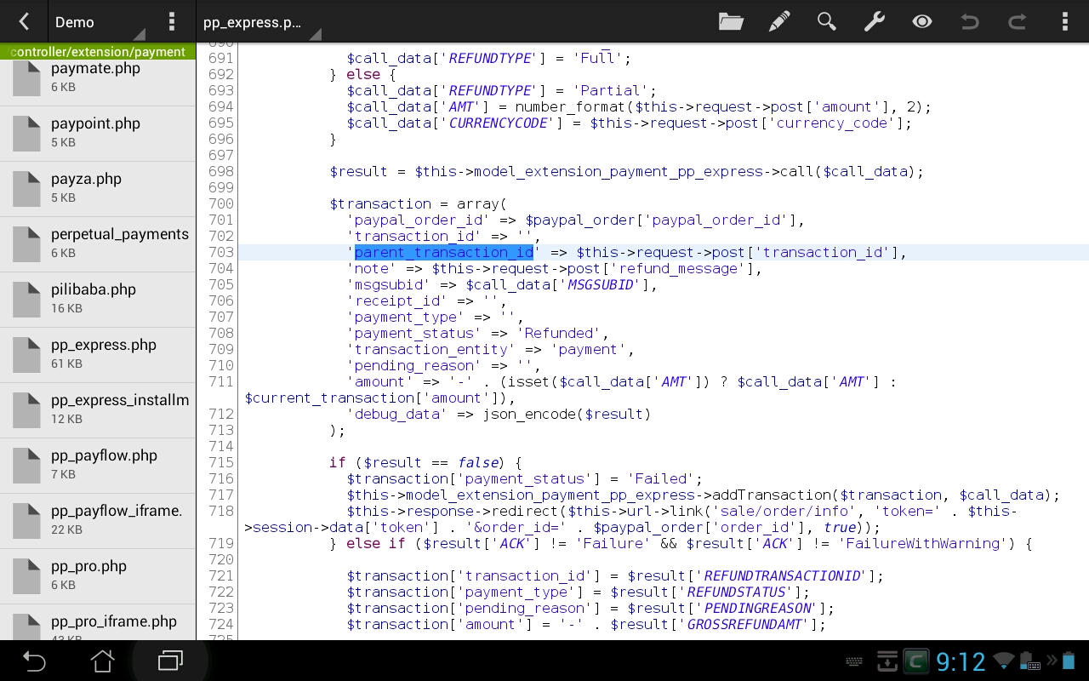Tap the green C app notification icon
Screen dimensions: 1089x681
916,661
